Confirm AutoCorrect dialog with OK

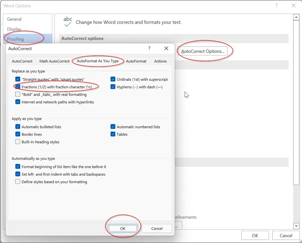[x=123, y=228]
